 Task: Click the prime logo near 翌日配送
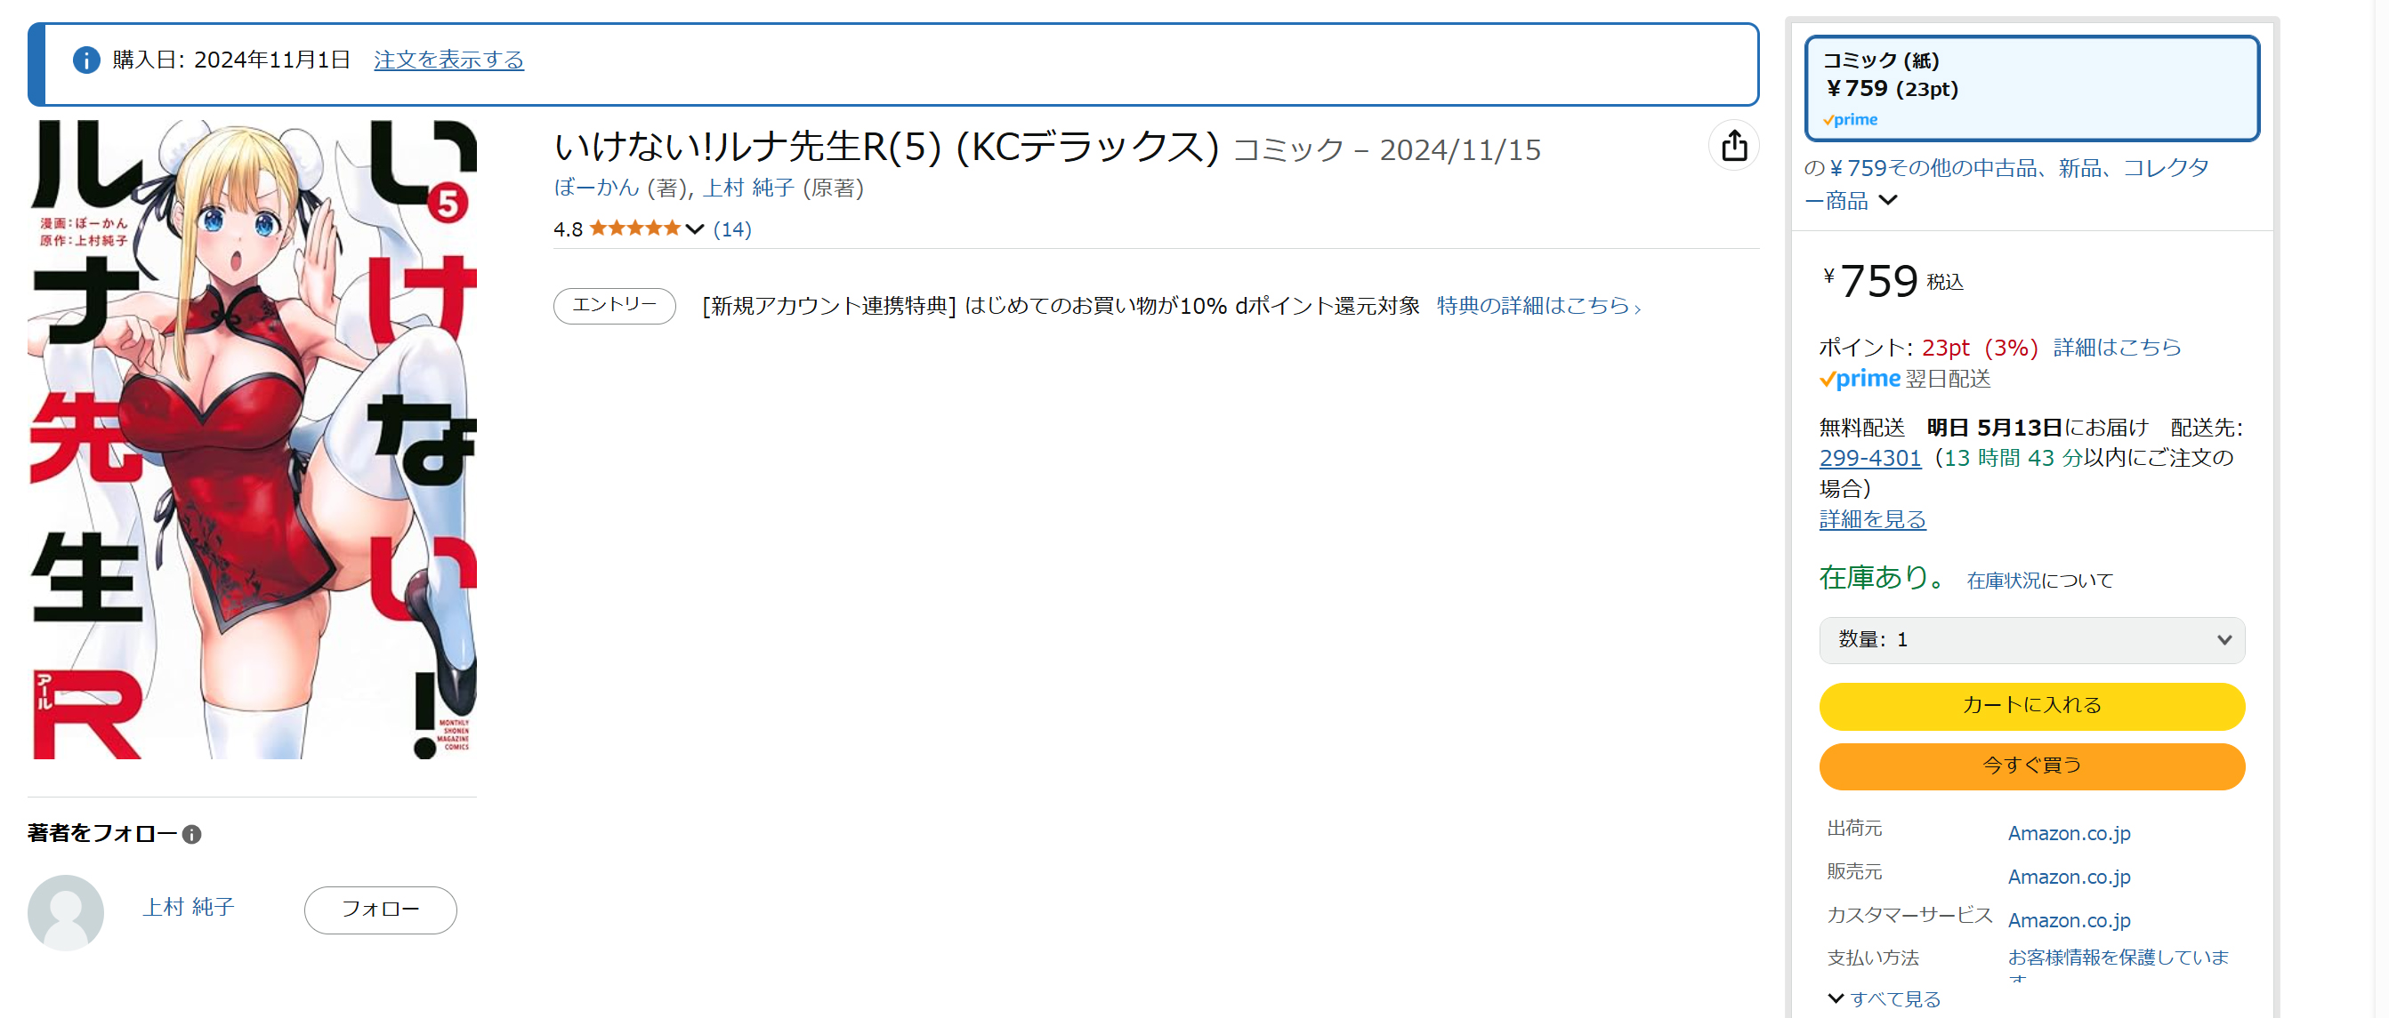click(x=1860, y=379)
